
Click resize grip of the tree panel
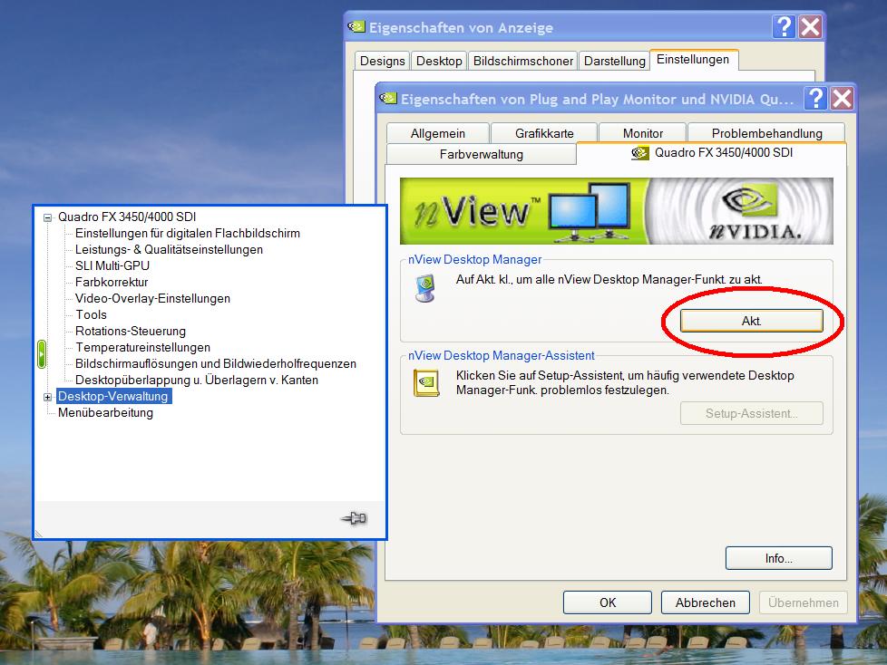pyautogui.click(x=39, y=534)
